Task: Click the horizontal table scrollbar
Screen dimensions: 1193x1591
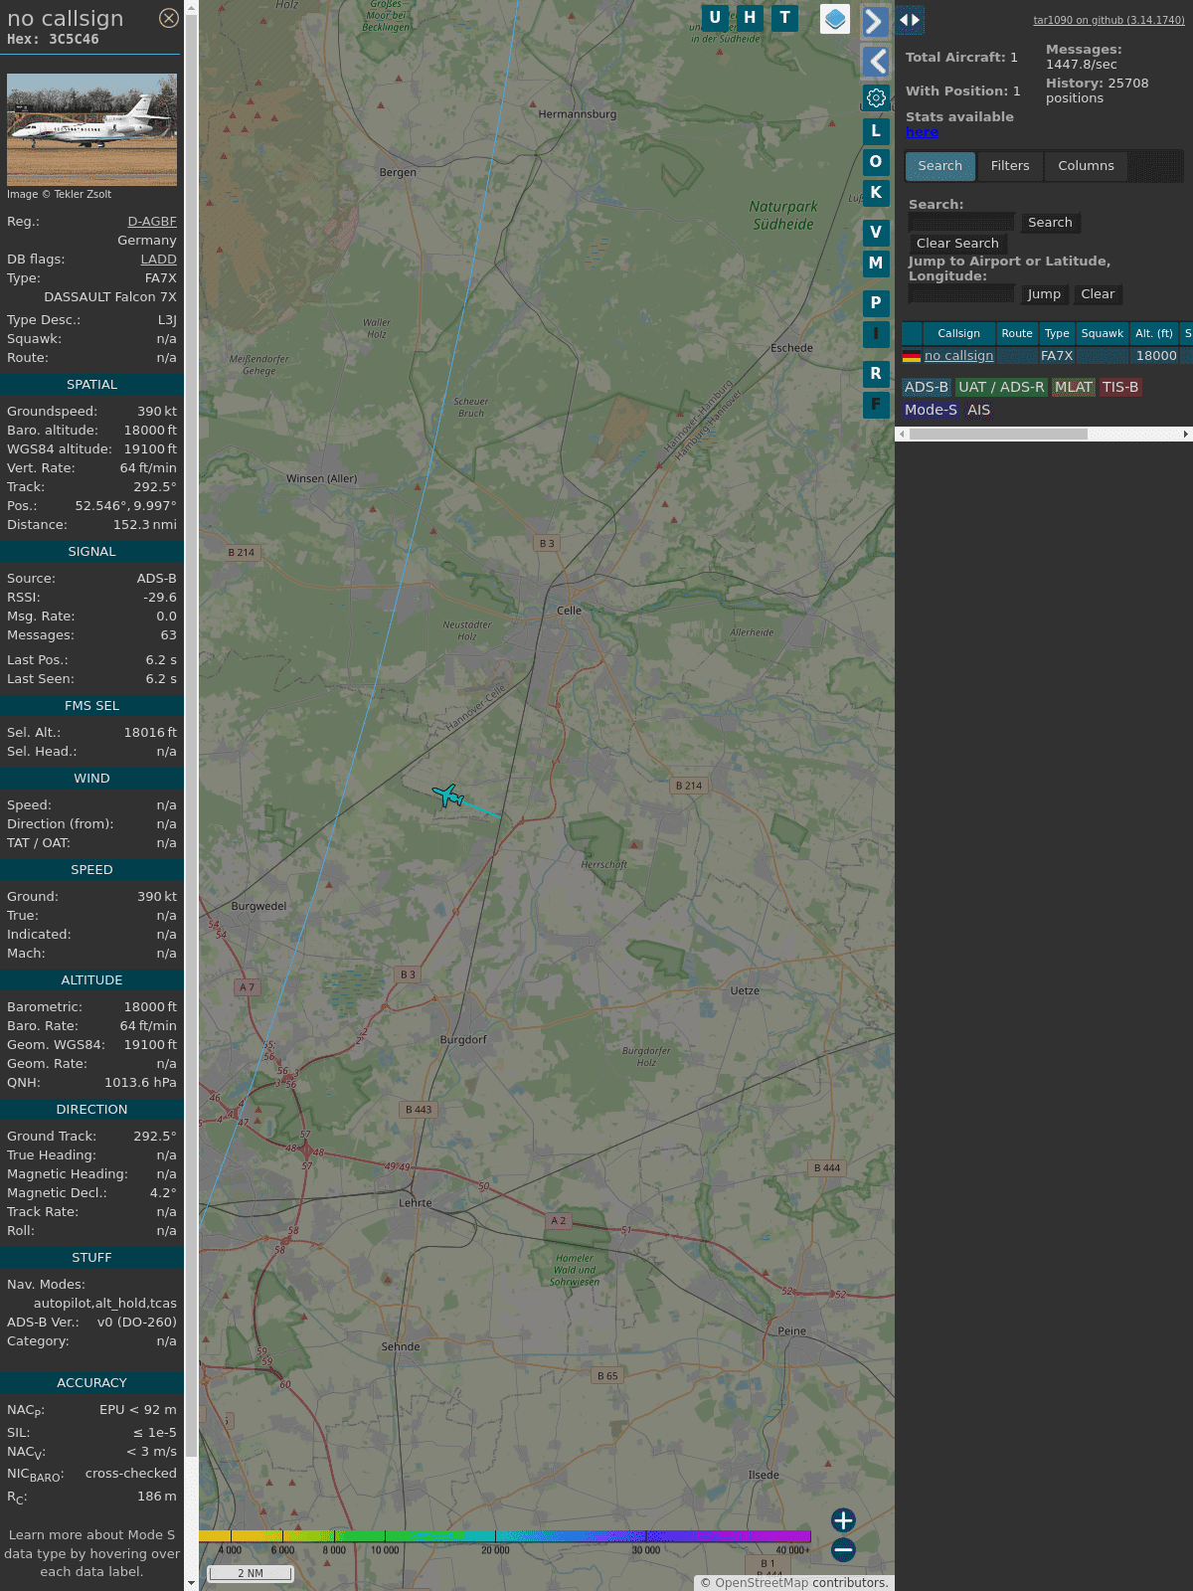Action: tap(998, 435)
